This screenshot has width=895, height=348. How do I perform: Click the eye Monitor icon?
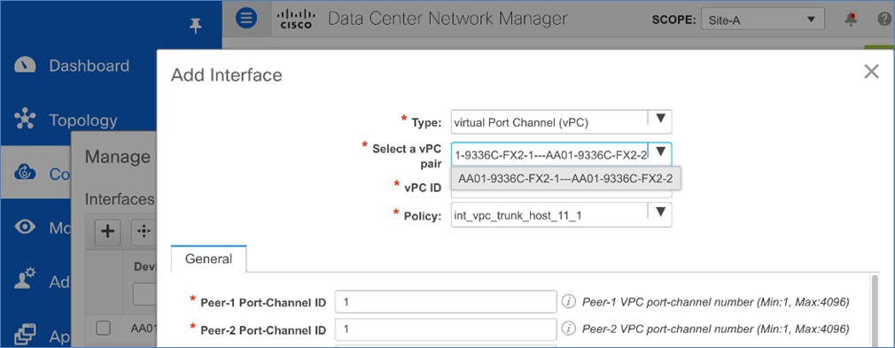(x=25, y=228)
